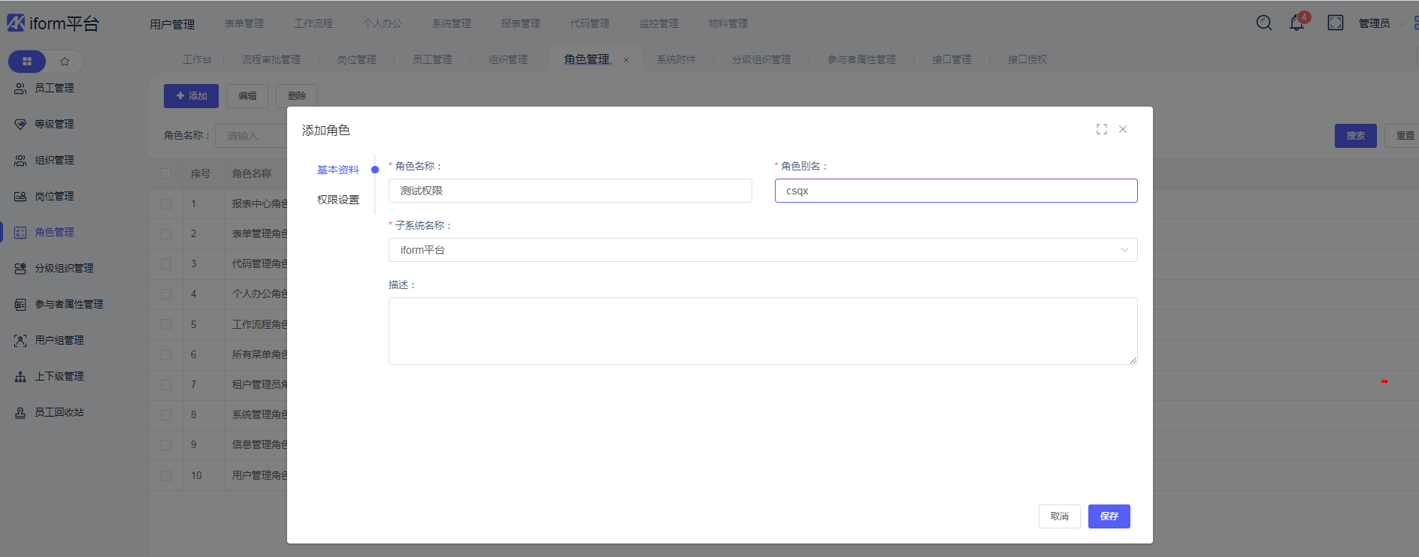Click into the 描述 text area
This screenshot has width=1419, height=557.
[x=762, y=330]
